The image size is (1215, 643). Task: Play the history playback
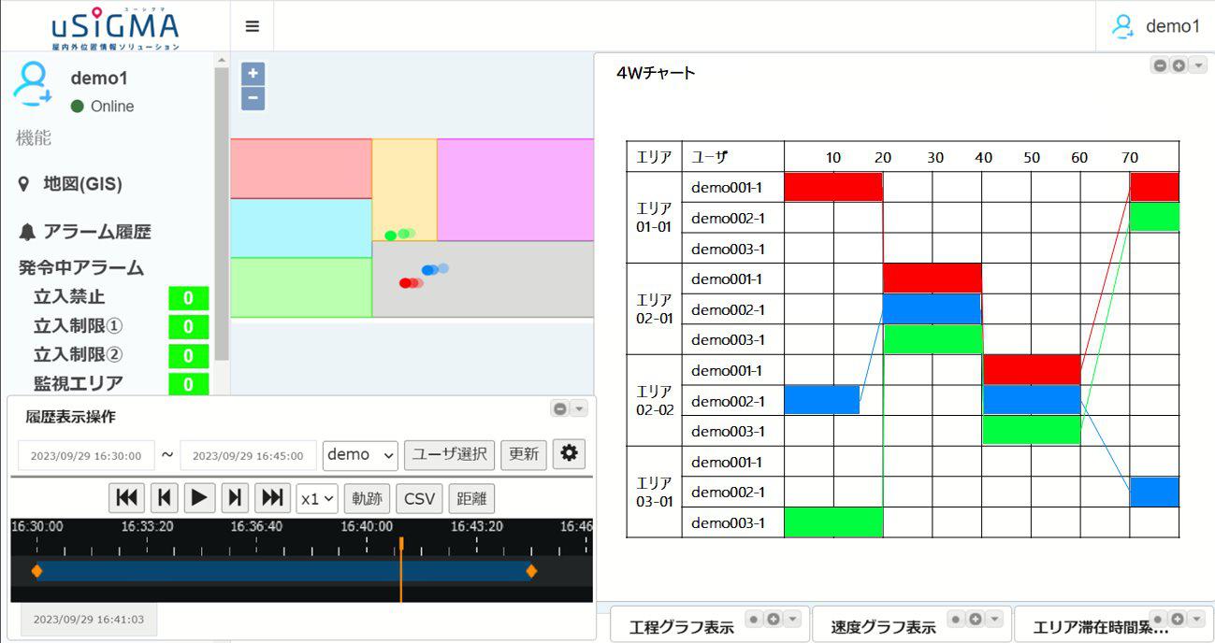199,498
